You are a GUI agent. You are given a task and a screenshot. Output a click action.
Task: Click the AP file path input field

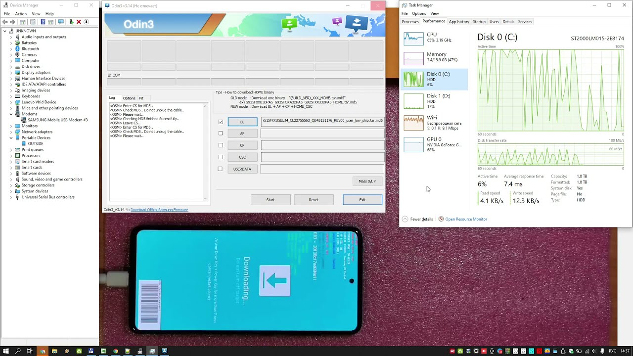click(322, 133)
